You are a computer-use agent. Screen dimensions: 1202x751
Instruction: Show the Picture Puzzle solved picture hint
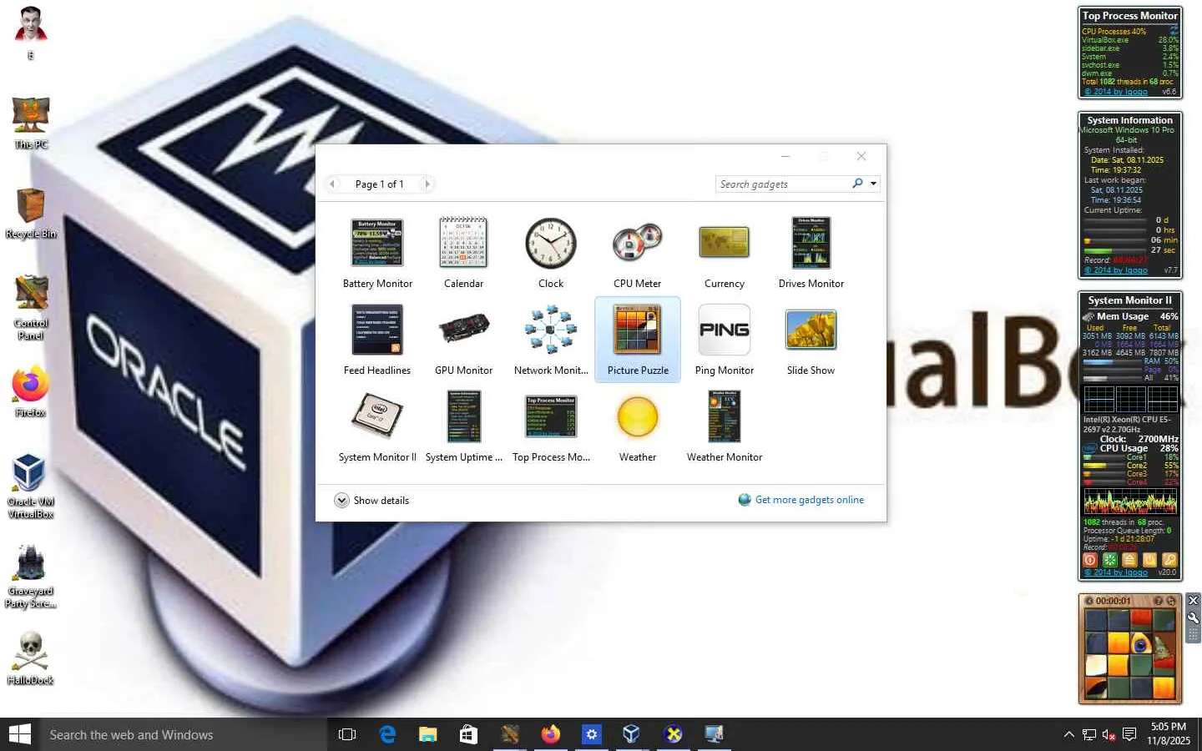coord(1159,601)
